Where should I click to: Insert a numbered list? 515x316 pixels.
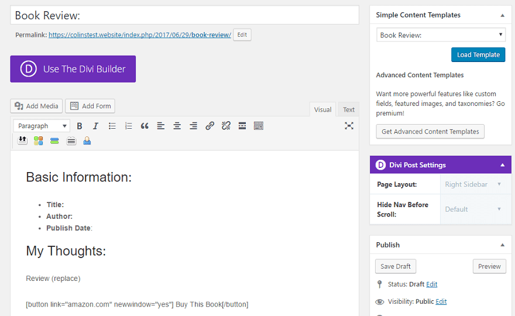tap(128, 126)
